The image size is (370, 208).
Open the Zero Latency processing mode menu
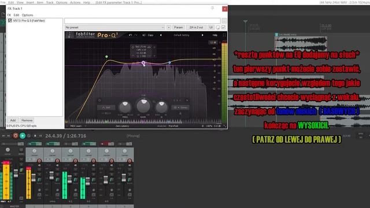click(122, 126)
